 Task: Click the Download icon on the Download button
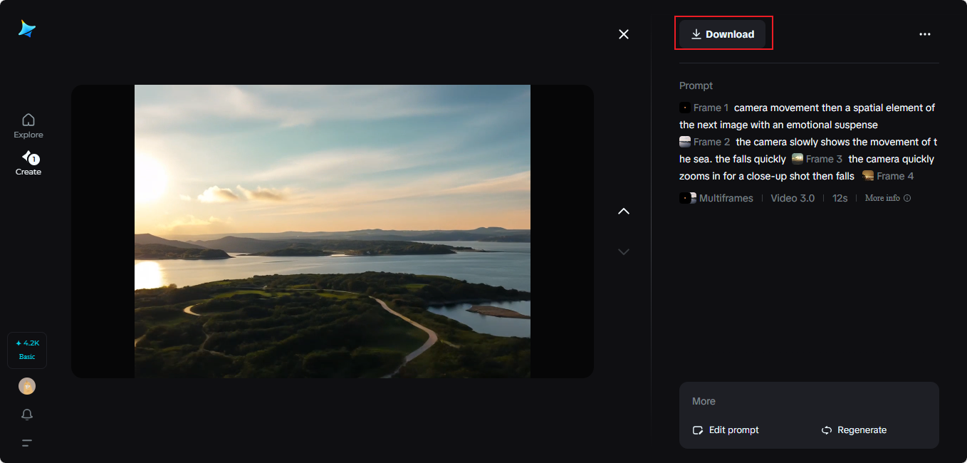click(x=696, y=33)
